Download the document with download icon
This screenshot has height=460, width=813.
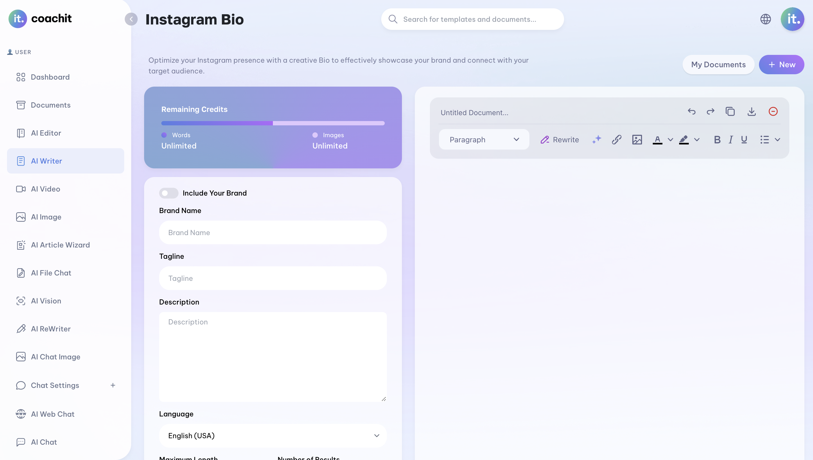(x=751, y=112)
